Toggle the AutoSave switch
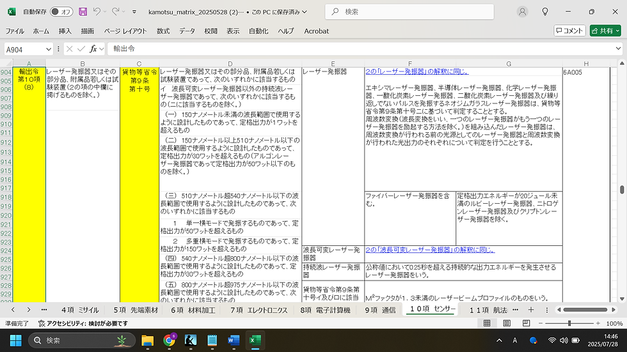Screen dimensions: 627x352 [x=61, y=11]
